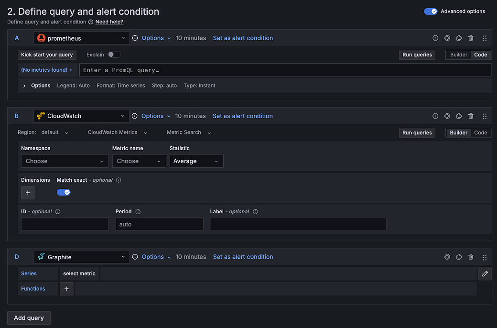Click the Period input showing auto
The height and width of the screenshot is (328, 497).
159,224
